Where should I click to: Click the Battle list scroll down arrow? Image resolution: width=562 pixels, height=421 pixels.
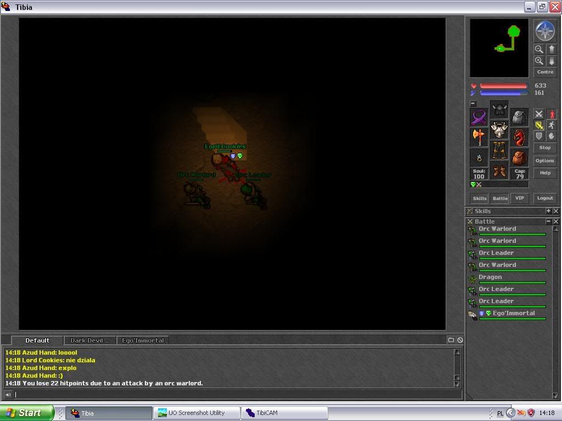555,396
